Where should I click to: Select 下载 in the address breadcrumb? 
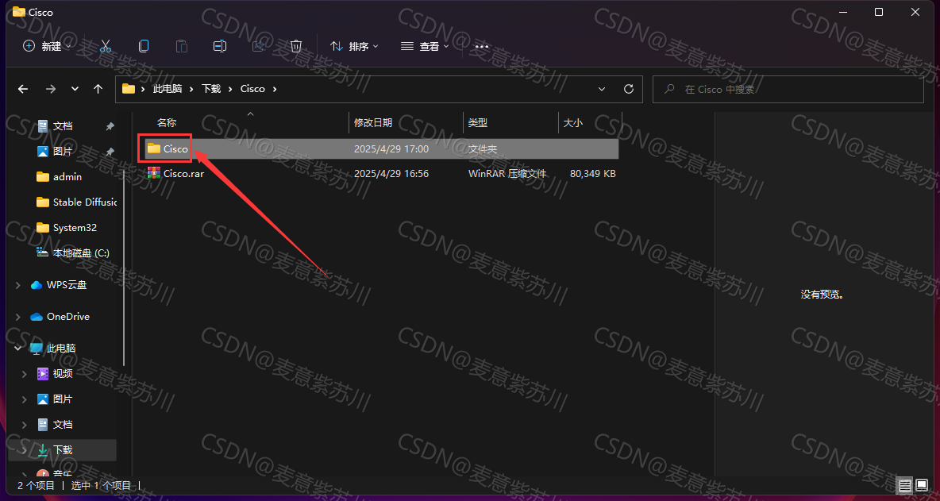tap(211, 89)
